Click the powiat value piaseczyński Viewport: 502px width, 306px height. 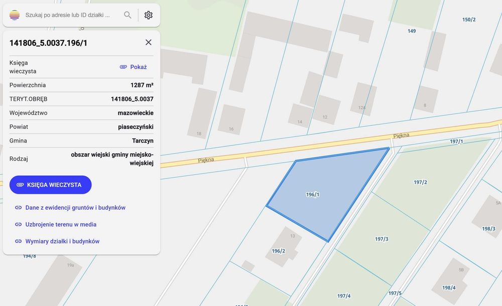coord(136,127)
